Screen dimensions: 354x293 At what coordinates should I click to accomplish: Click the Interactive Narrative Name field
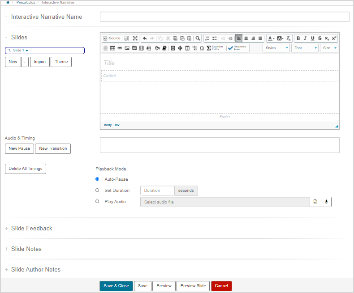tap(224, 17)
